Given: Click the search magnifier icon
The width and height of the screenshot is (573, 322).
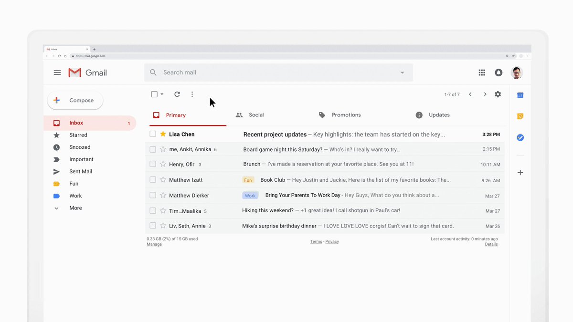Looking at the screenshot, I should 153,73.
